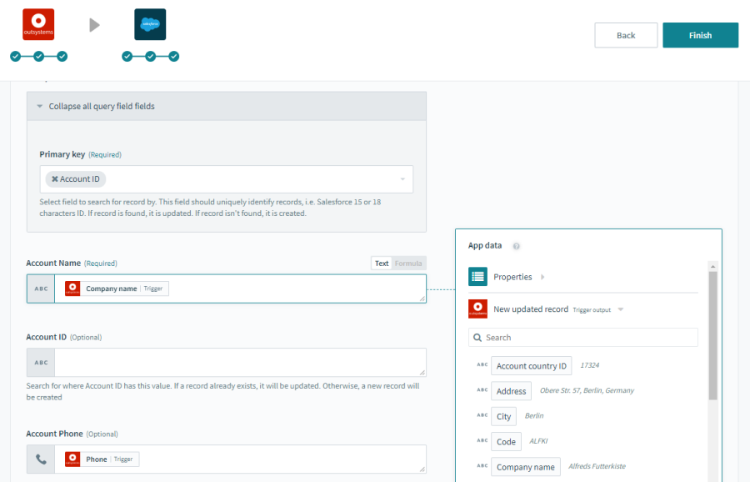The height and width of the screenshot is (482, 750).
Task: Click the phone icon in Account Phone field
Action: click(x=40, y=458)
